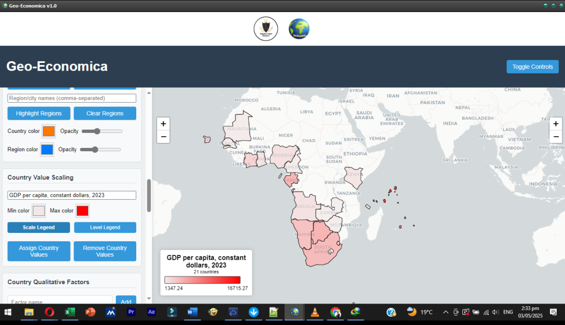This screenshot has width=565, height=325.
Task: Click the Region color Opacity slider
Action: (100, 150)
